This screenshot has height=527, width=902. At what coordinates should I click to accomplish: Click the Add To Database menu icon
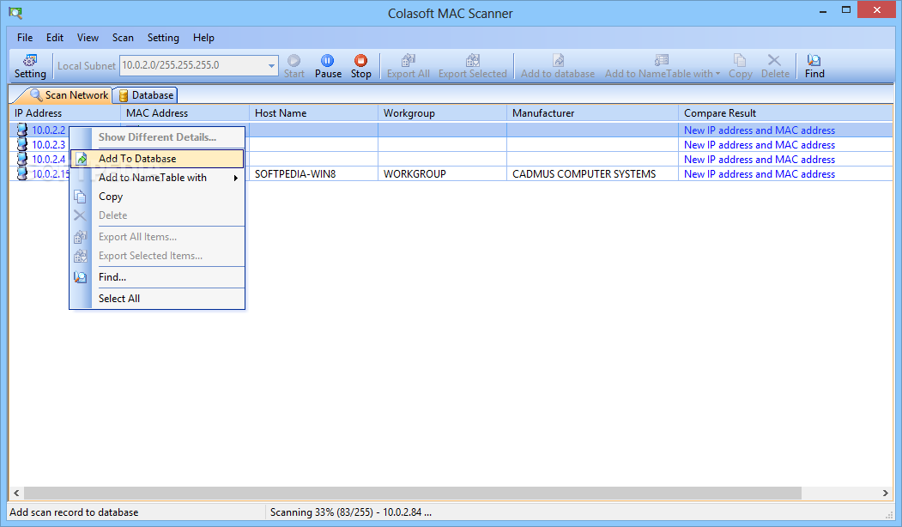[82, 159]
